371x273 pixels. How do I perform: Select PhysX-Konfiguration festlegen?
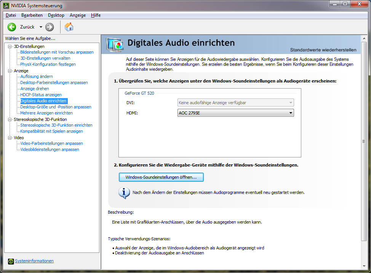click(48, 64)
